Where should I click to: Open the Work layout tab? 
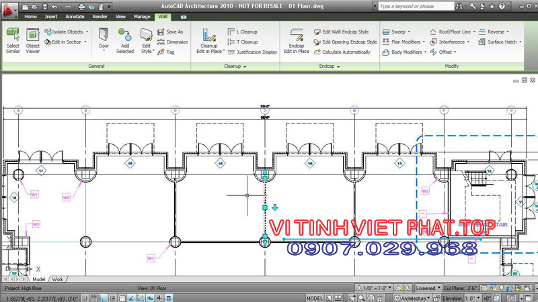point(58,279)
